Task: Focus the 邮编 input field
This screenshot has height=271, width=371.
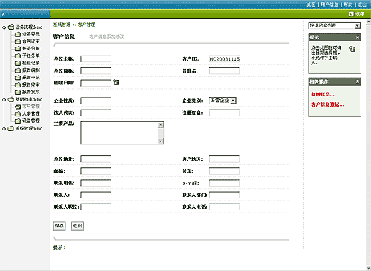Action: click(x=96, y=171)
